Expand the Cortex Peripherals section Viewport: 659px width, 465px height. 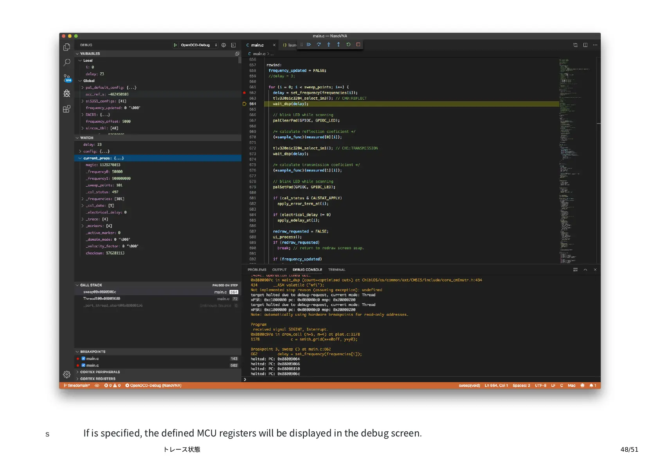(100, 372)
